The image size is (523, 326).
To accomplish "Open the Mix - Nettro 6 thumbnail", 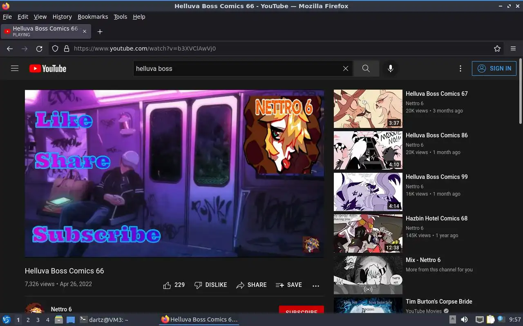I will 368,275.
